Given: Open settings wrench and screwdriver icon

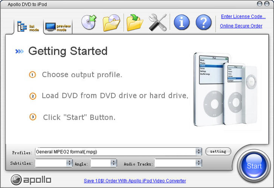Looking at the screenshot, I should [158, 23].
